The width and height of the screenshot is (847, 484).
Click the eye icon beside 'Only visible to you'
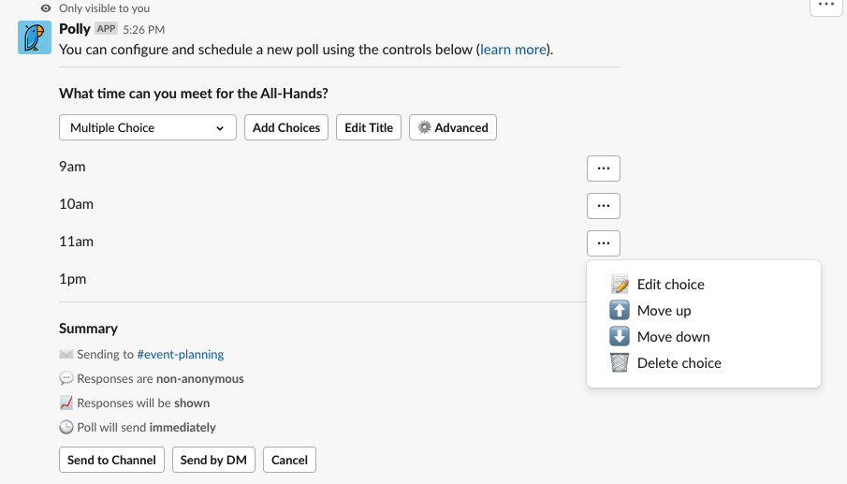[x=46, y=8]
